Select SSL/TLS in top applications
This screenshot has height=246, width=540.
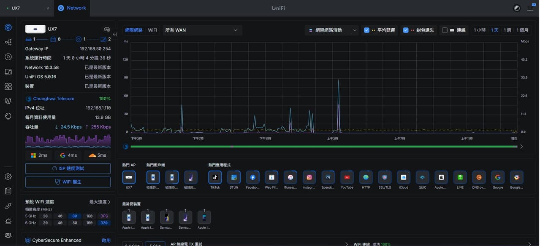pyautogui.click(x=385, y=177)
